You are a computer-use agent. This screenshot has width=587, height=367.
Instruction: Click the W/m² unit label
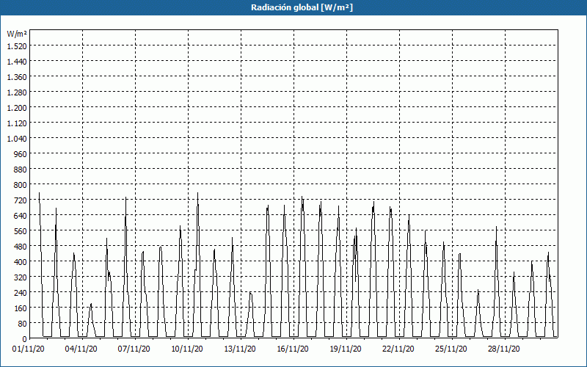(17, 34)
